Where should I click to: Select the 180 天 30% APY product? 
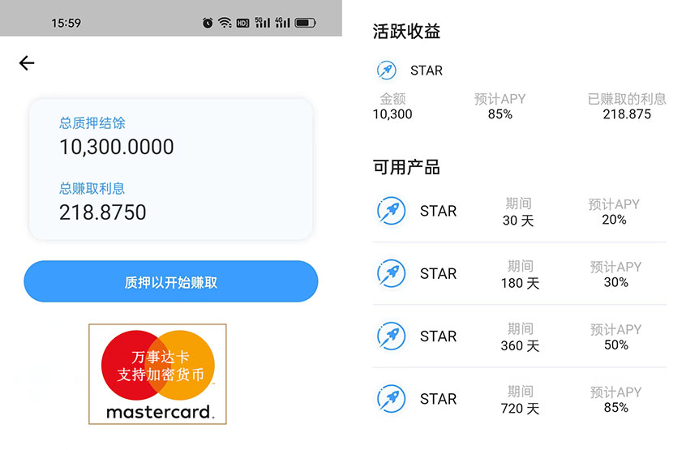click(520, 273)
